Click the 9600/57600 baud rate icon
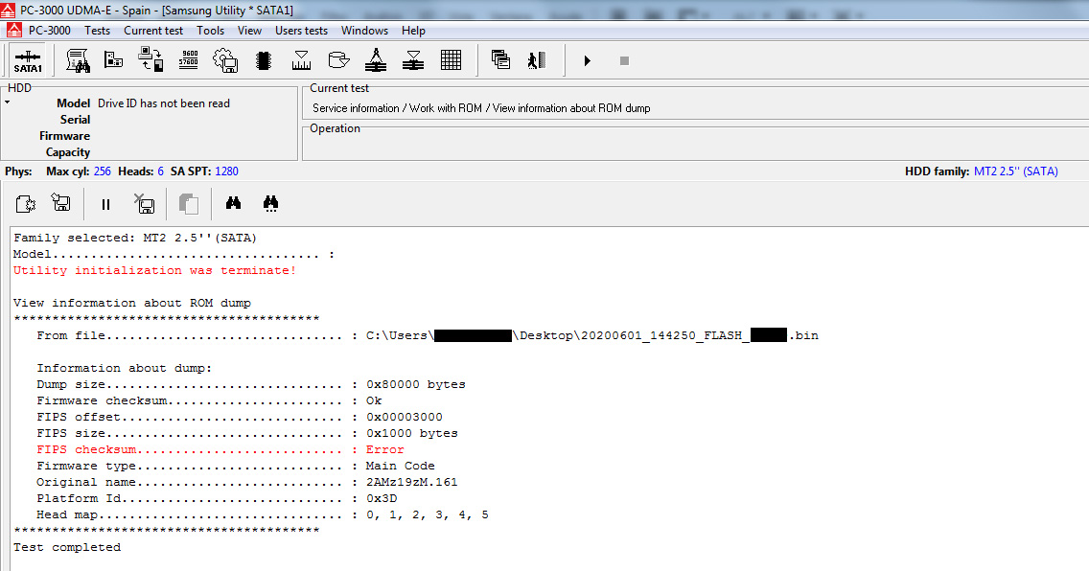 [x=188, y=59]
